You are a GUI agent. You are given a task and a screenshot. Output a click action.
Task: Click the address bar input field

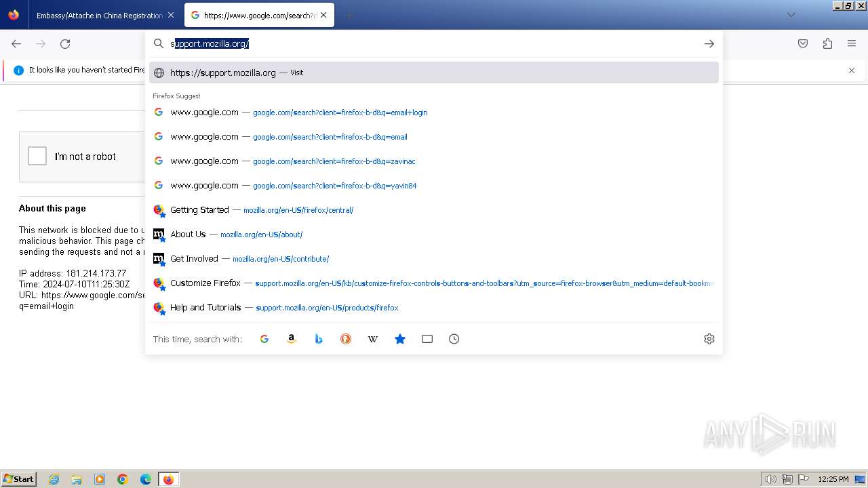pos(434,44)
